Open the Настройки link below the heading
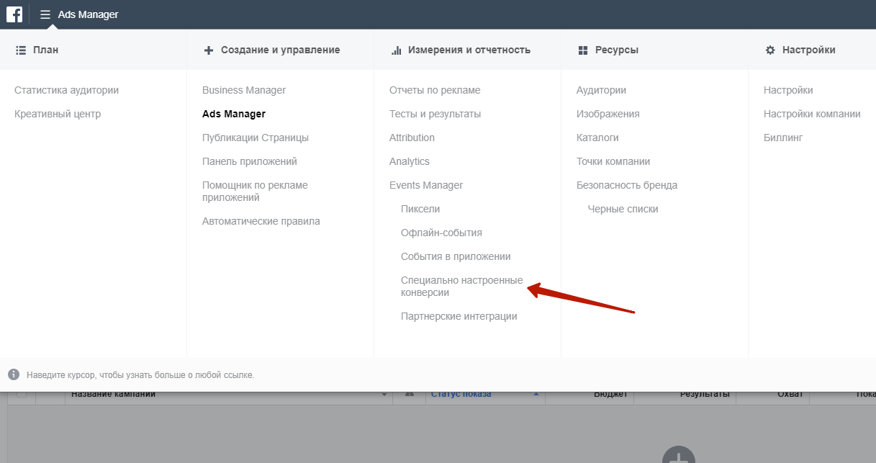Viewport: 876px width, 463px height. (x=788, y=90)
